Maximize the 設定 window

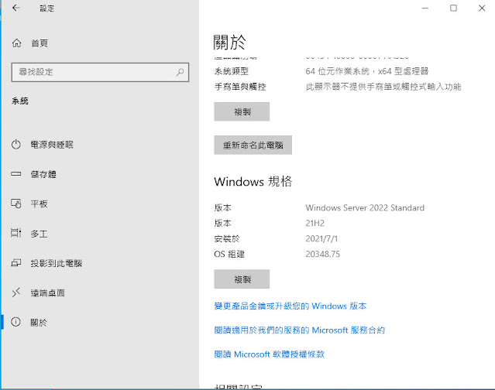click(453, 9)
